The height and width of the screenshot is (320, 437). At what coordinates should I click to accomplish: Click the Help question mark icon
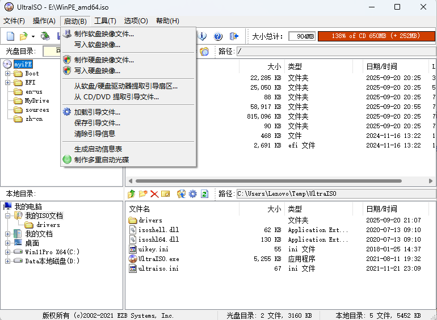[x=218, y=36]
